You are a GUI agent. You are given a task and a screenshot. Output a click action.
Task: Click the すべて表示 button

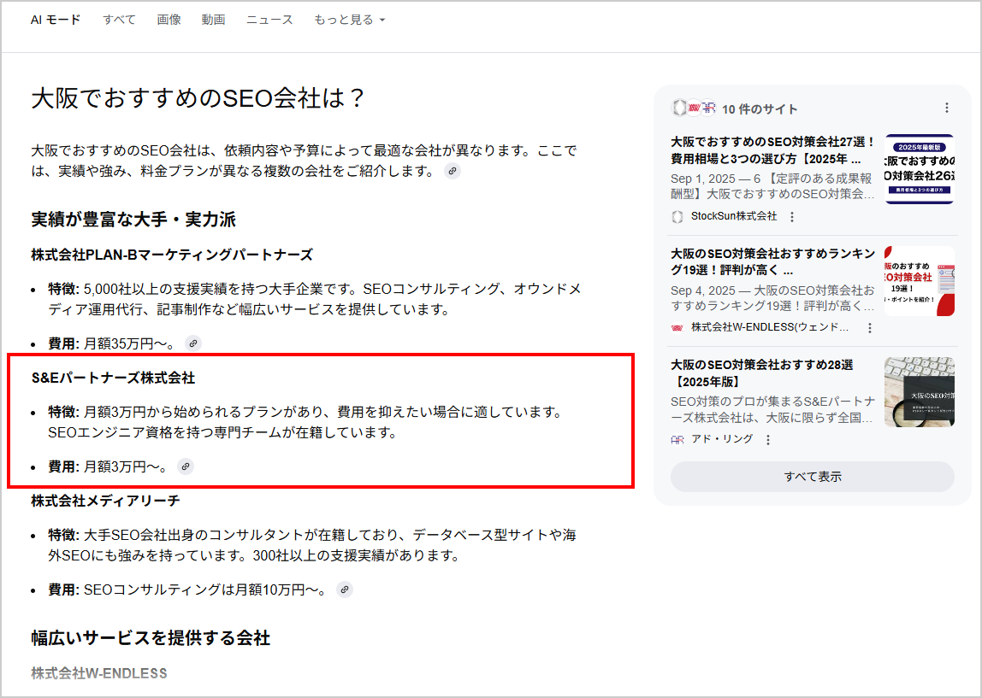812,477
